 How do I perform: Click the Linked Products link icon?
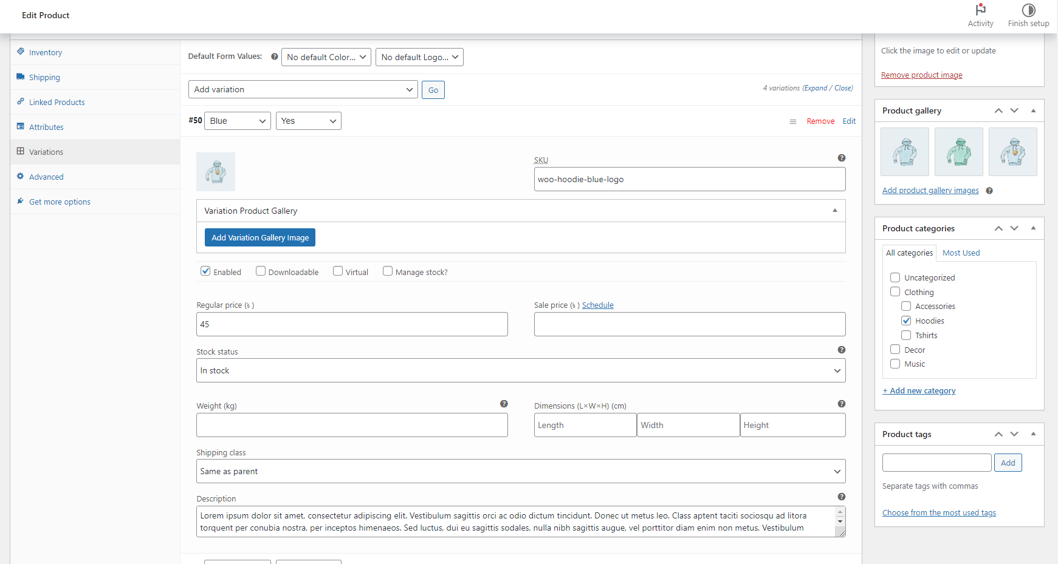point(21,101)
